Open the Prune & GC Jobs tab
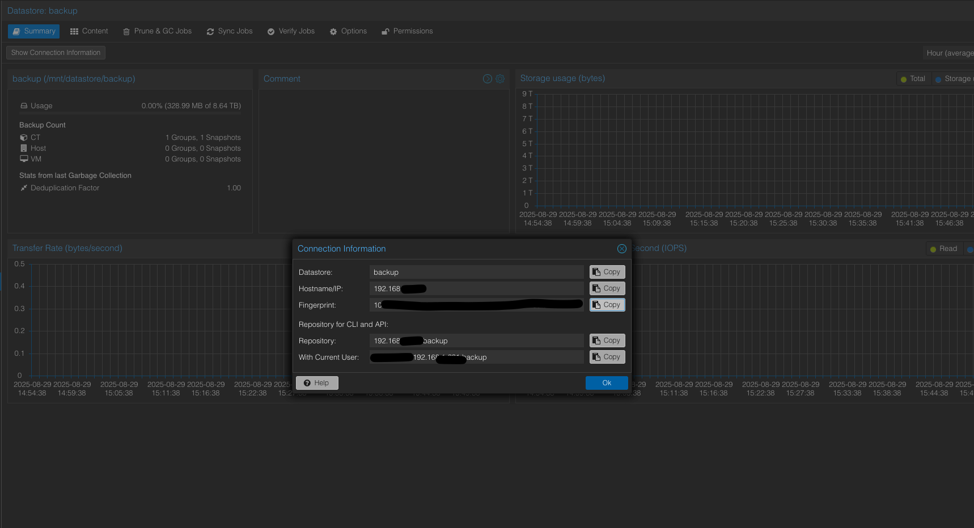 tap(157, 31)
